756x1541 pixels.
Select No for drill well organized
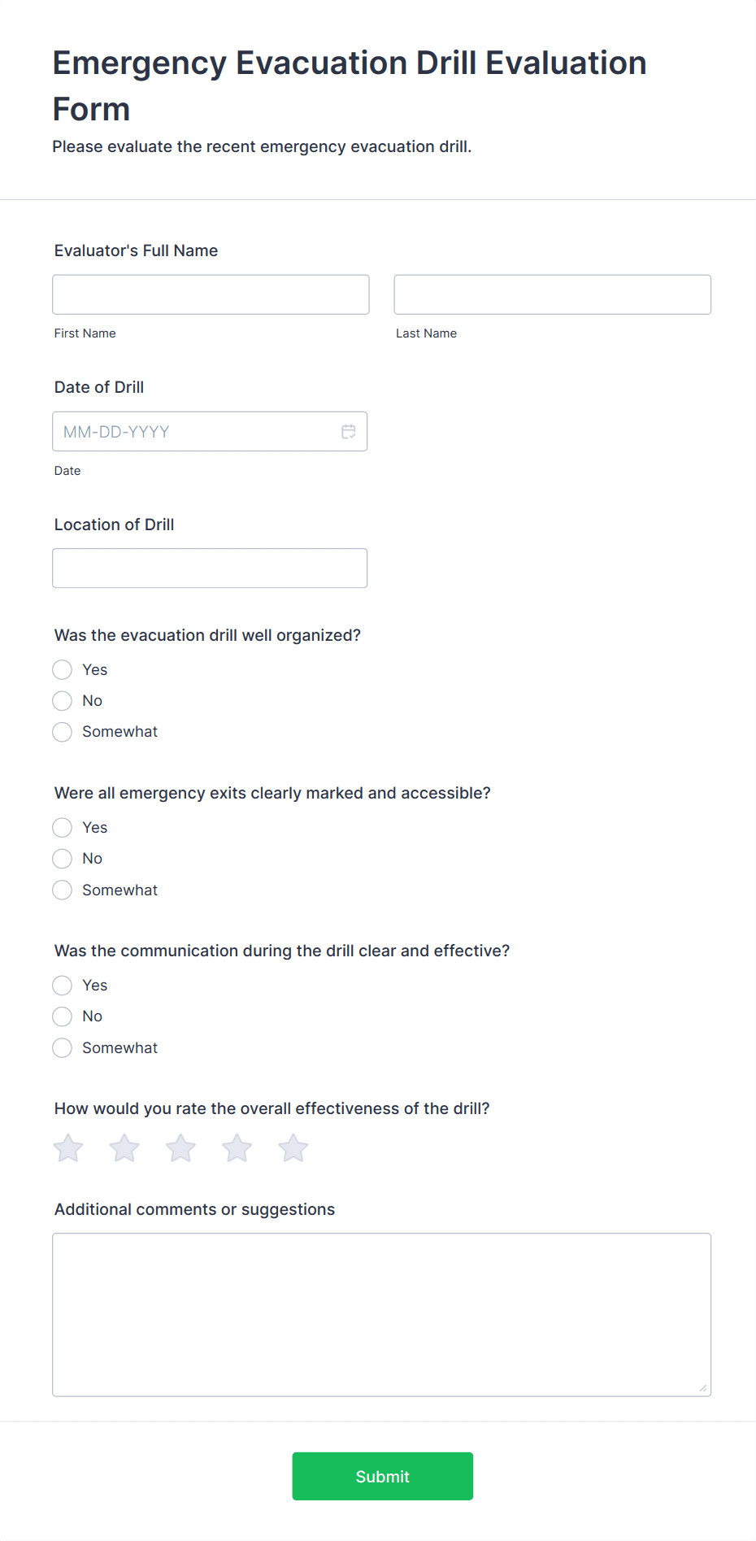[62, 700]
